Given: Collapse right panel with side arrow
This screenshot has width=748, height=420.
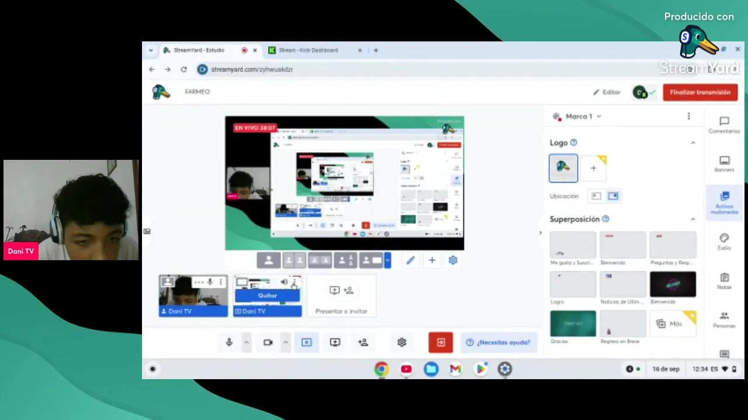Looking at the screenshot, I should pyautogui.click(x=540, y=233).
